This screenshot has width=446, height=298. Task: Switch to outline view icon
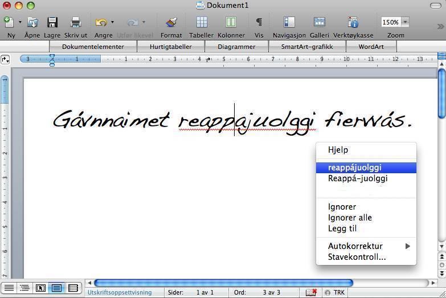tap(24, 288)
